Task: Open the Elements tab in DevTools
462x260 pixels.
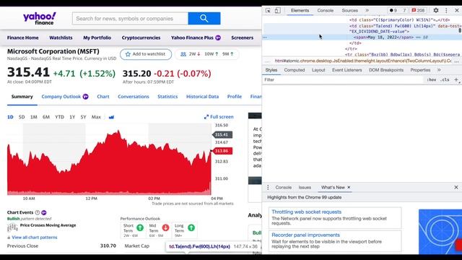Action: pos(300,10)
